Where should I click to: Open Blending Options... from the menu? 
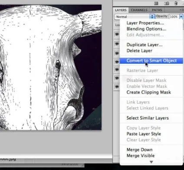[146, 29]
